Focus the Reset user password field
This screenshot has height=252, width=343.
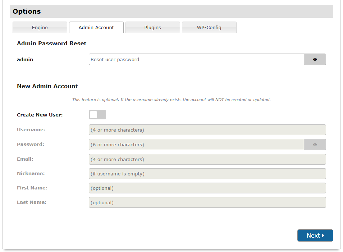click(x=196, y=59)
